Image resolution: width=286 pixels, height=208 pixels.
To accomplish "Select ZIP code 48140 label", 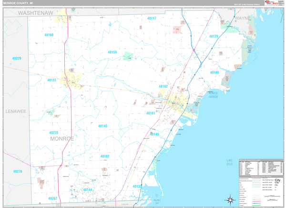I will (x=102, y=126).
